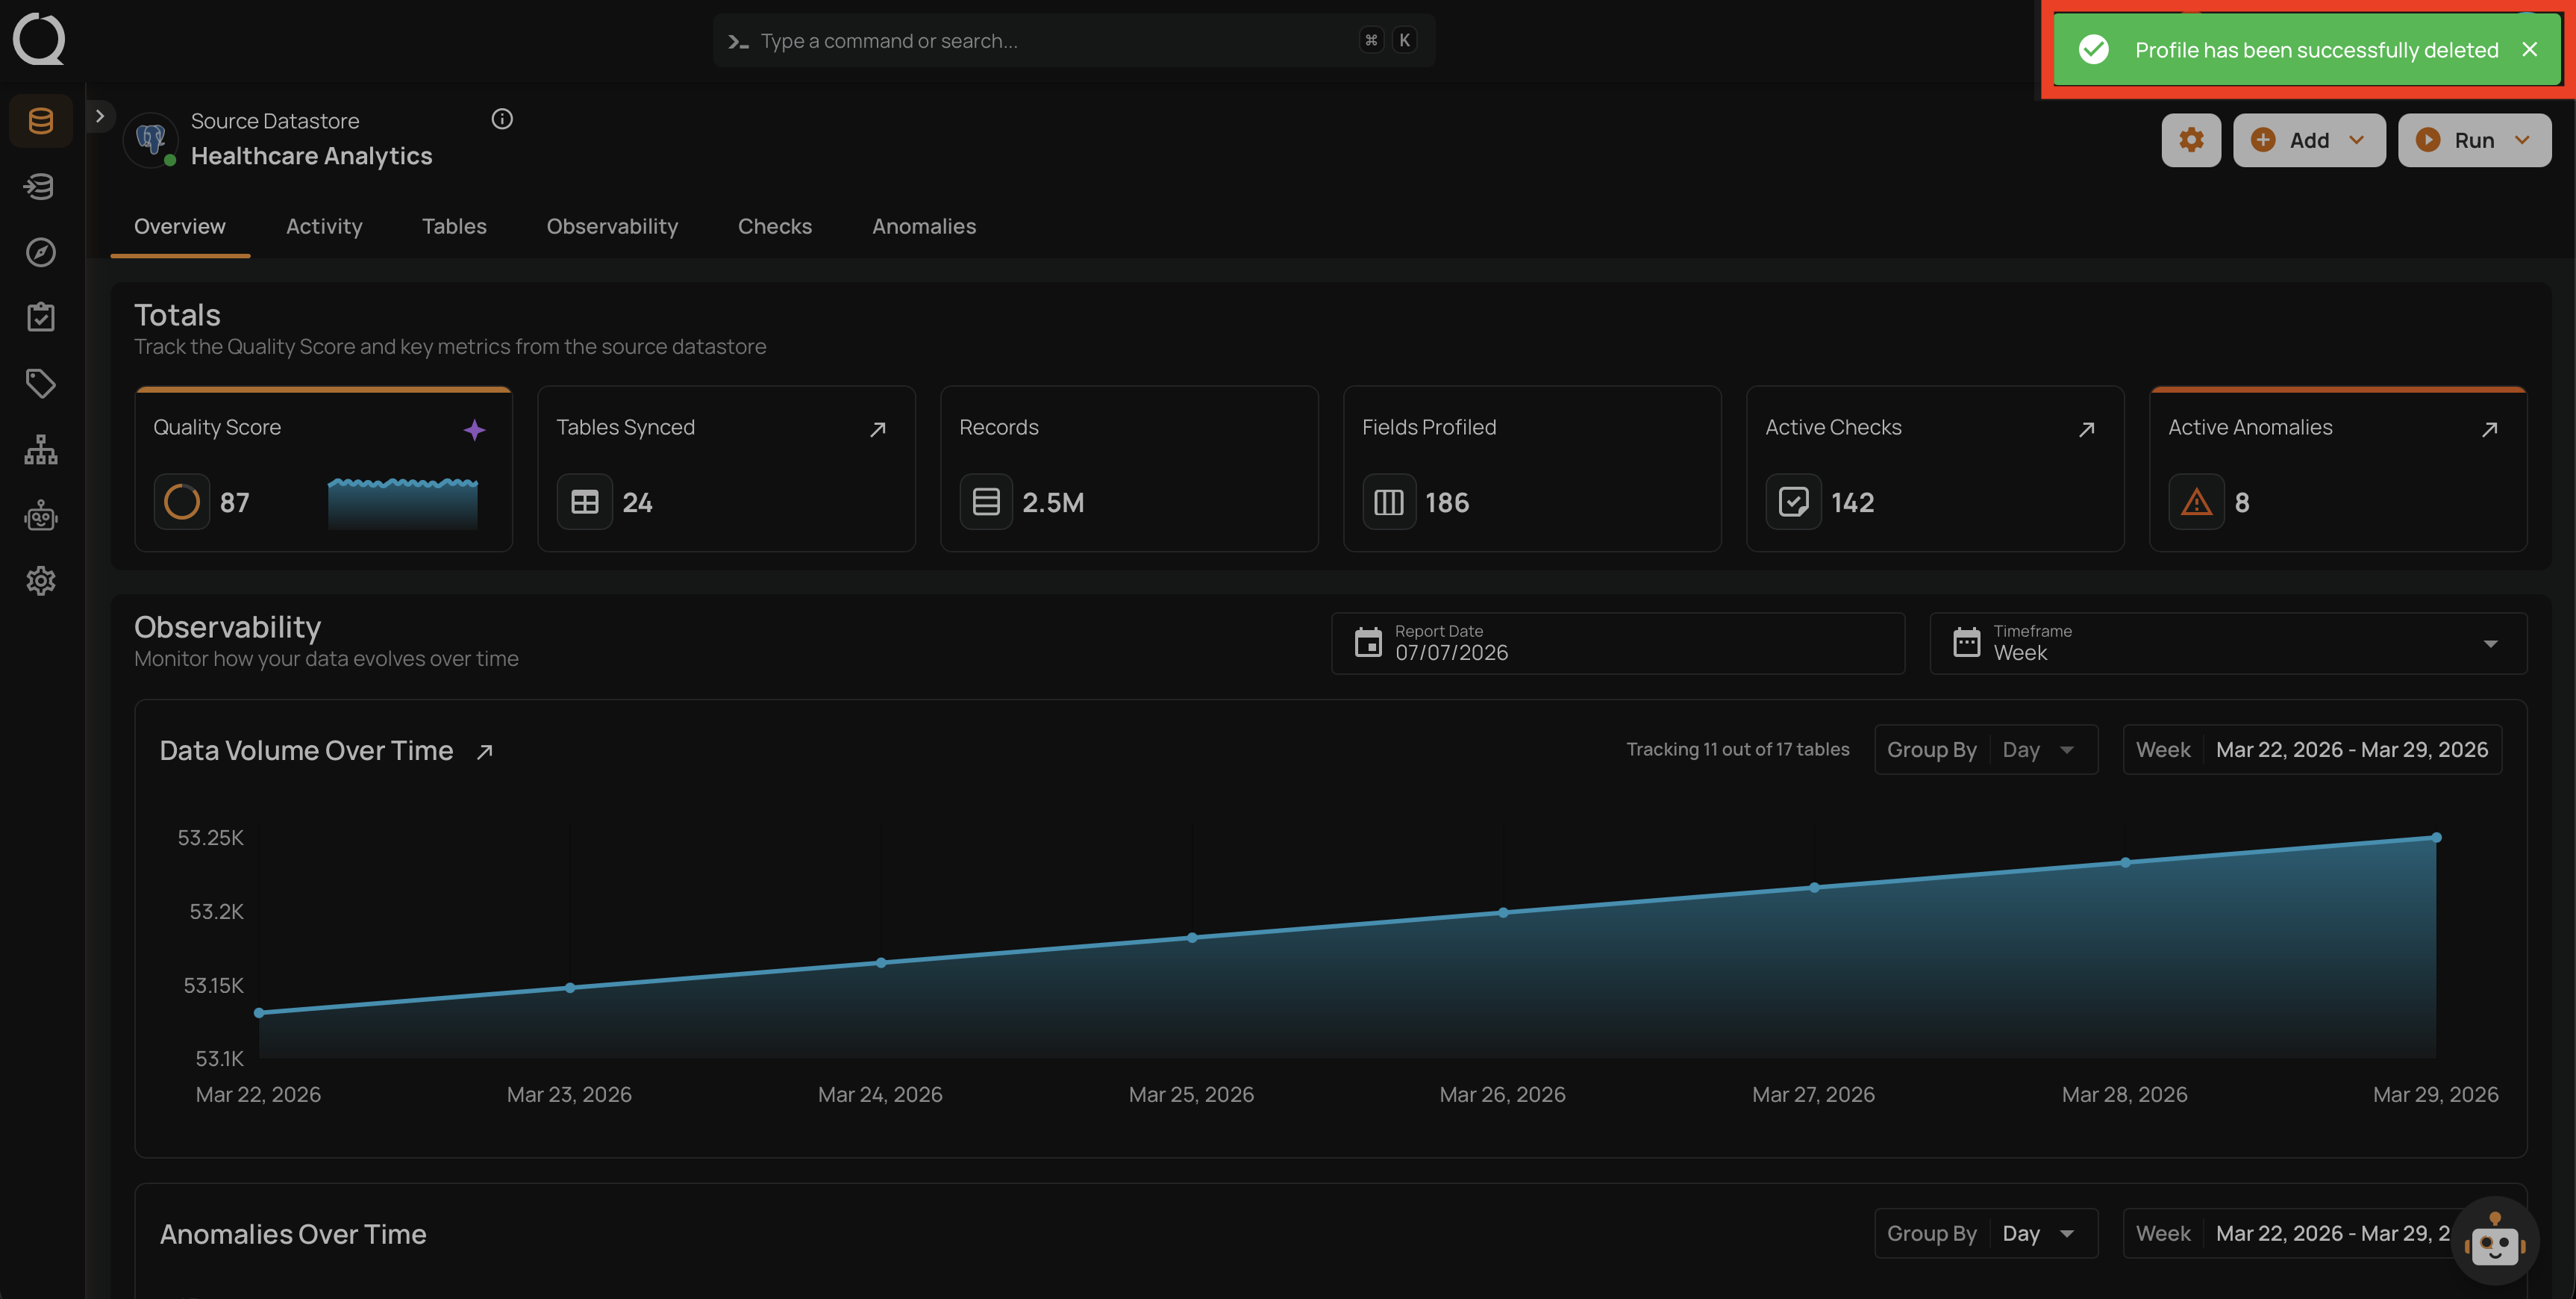
Task: Open Data Volume Over Time details arrow
Action: pos(484,752)
